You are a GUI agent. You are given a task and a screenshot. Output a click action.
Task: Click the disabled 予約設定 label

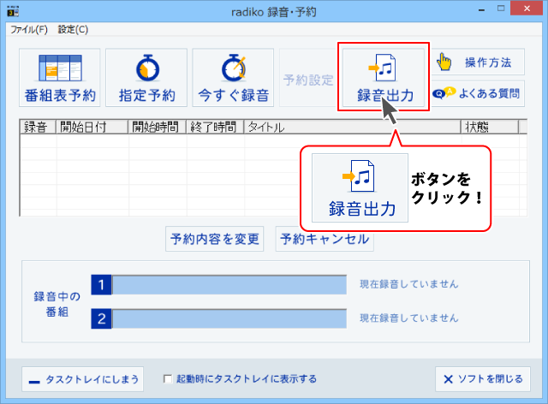coord(308,80)
